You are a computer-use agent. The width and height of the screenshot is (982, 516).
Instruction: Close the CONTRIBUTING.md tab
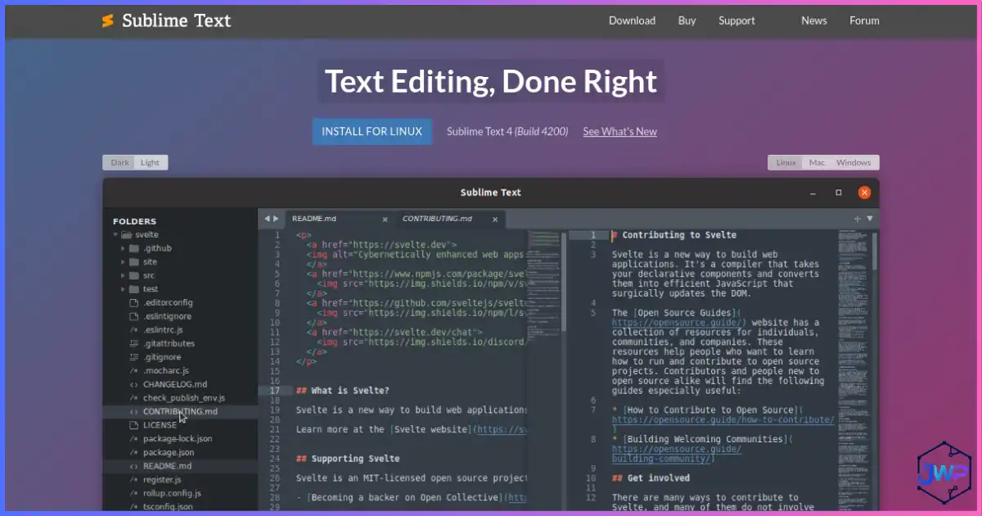tap(494, 220)
